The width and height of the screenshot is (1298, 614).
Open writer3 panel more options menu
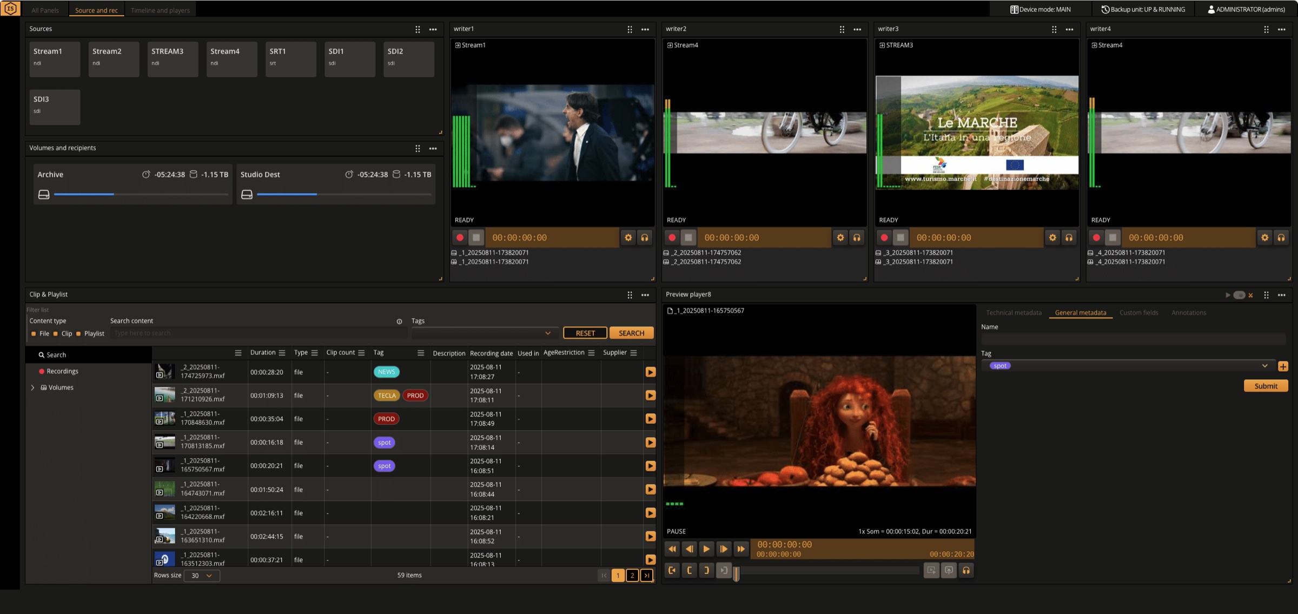[1070, 29]
